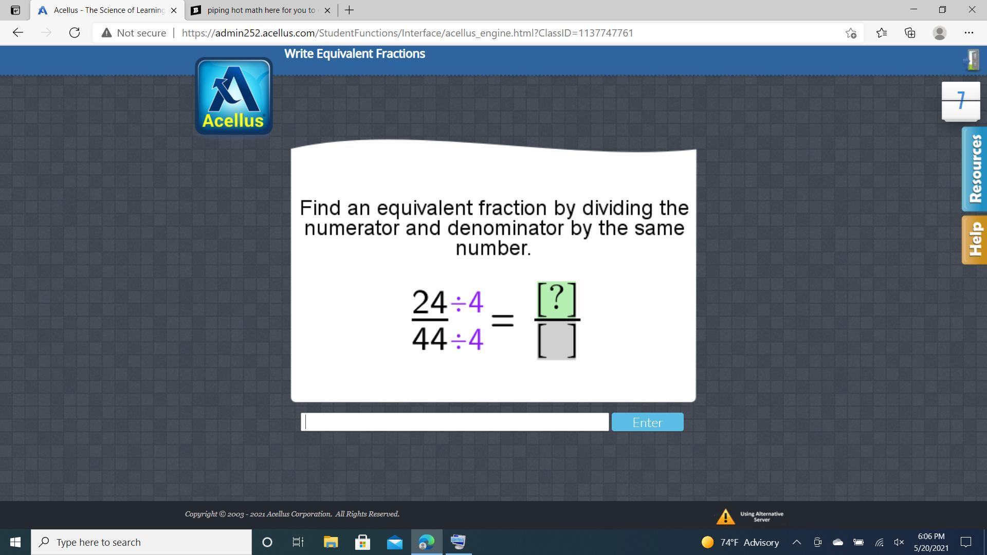Image resolution: width=987 pixels, height=555 pixels.
Task: Open the Favorites list icon
Action: coord(881,33)
